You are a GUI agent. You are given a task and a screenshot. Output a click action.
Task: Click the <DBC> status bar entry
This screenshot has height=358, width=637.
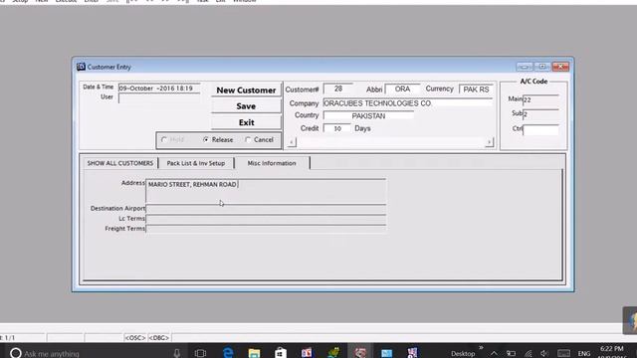[159, 338]
